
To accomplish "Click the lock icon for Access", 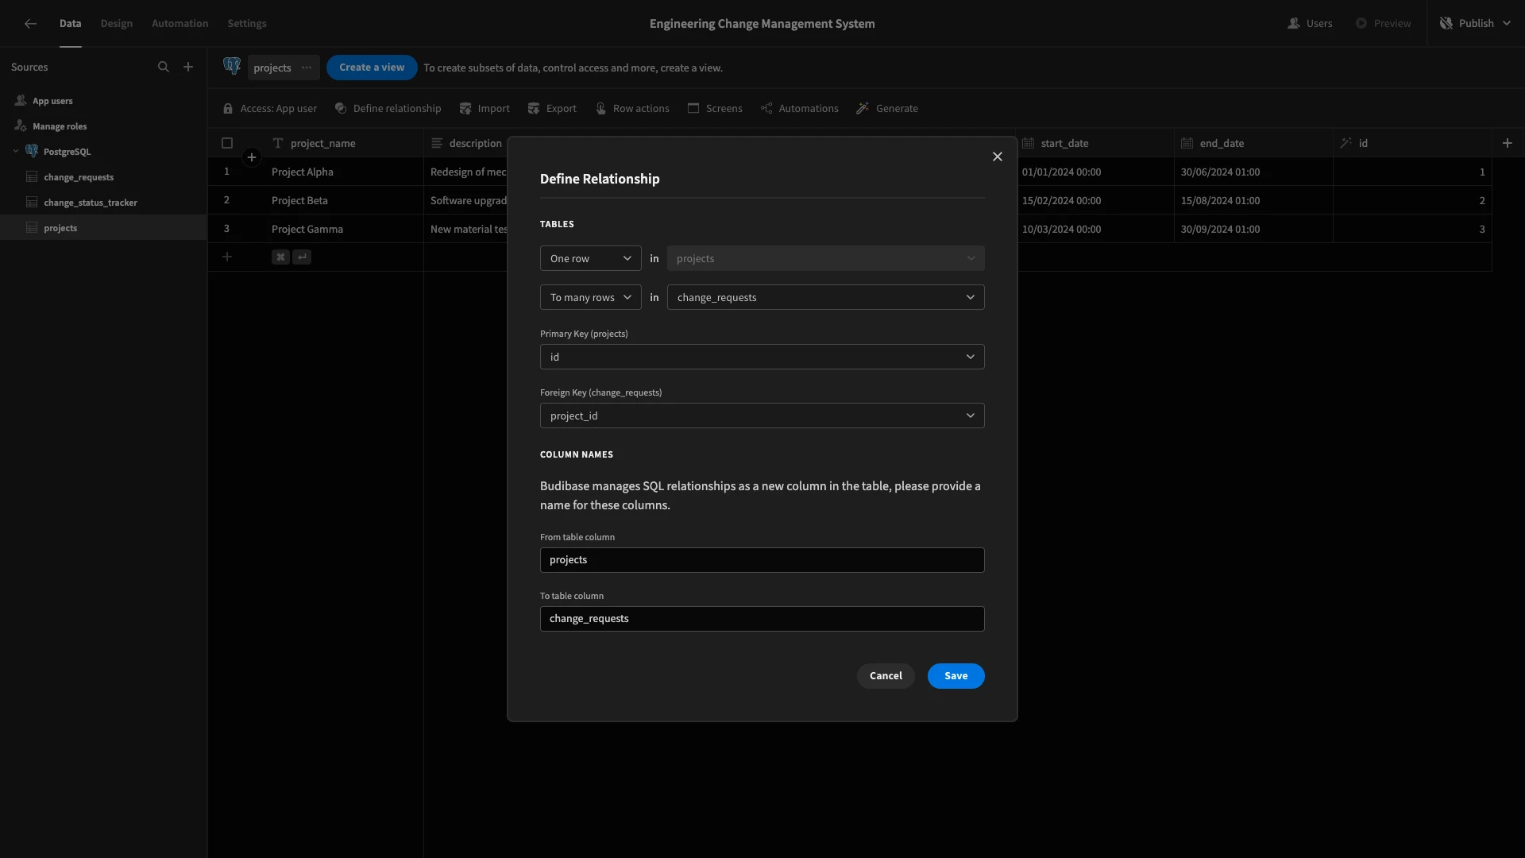I will tap(228, 109).
